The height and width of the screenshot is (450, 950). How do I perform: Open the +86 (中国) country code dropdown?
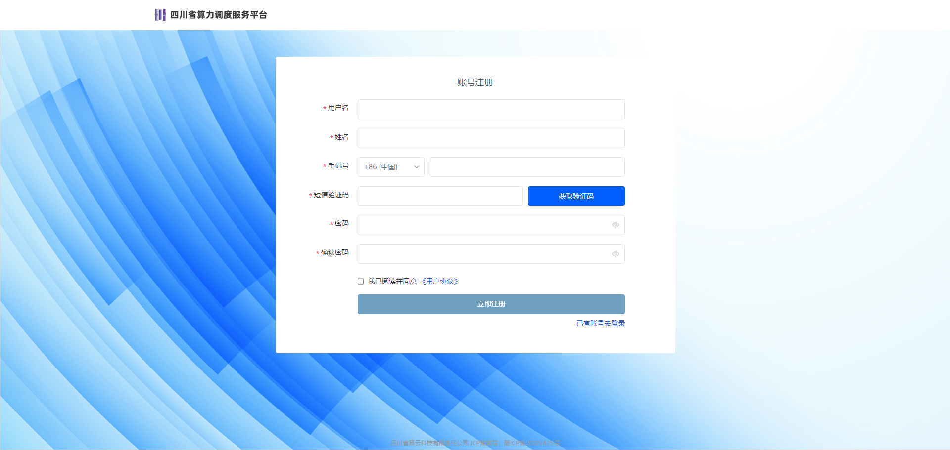pyautogui.click(x=391, y=167)
